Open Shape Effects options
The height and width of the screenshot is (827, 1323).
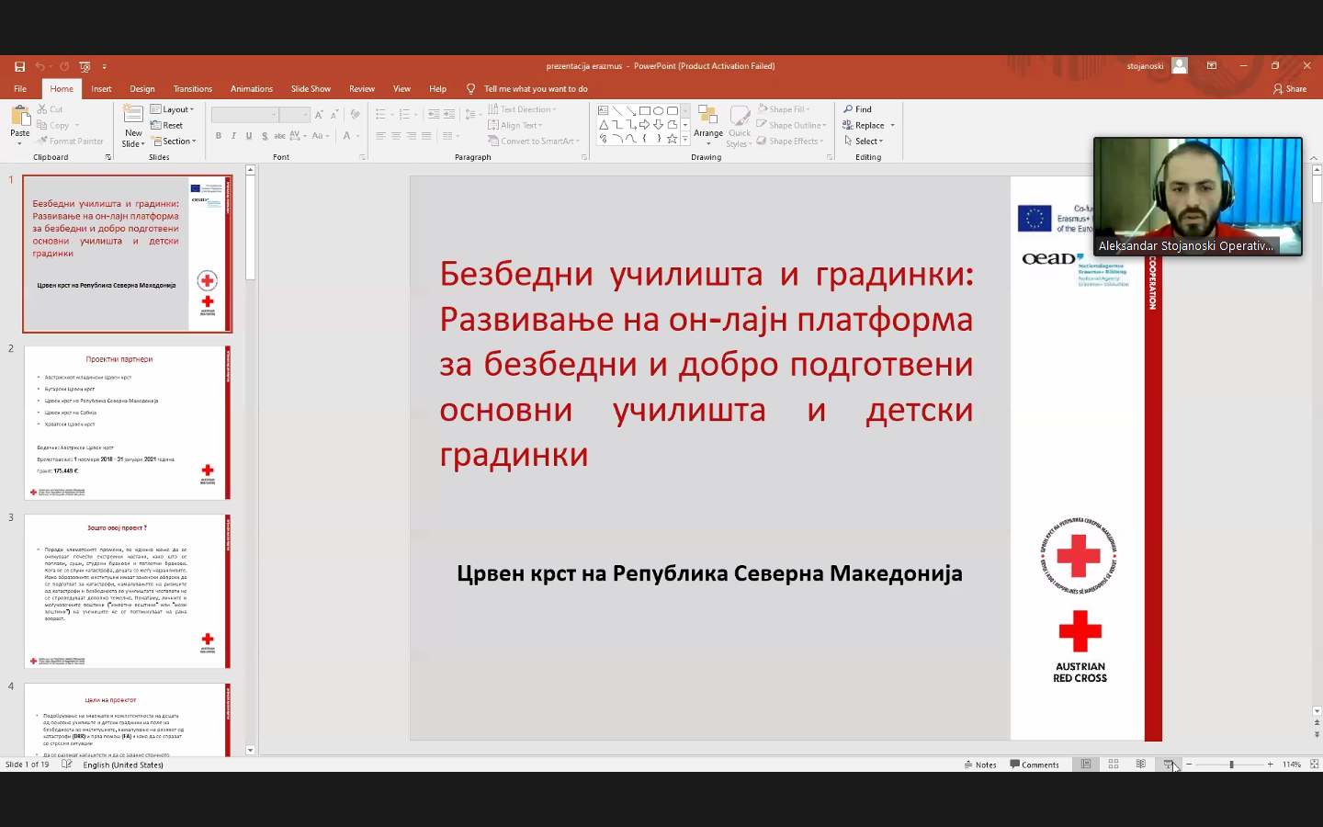(789, 142)
